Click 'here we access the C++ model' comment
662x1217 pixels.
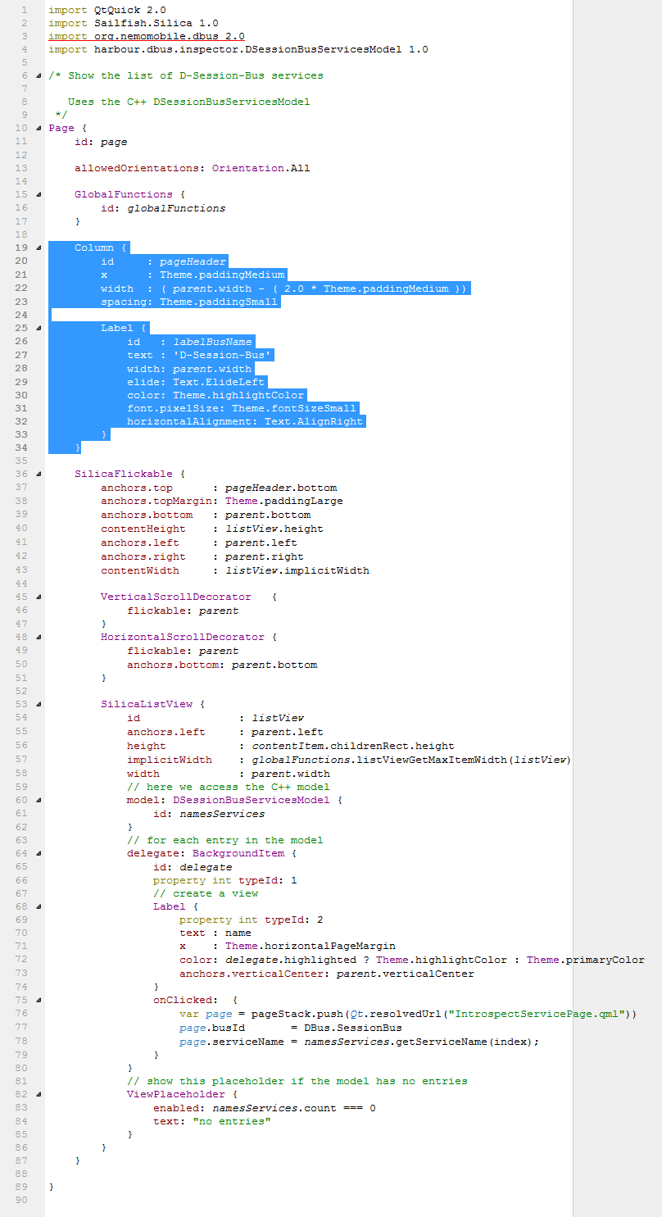pos(229,787)
